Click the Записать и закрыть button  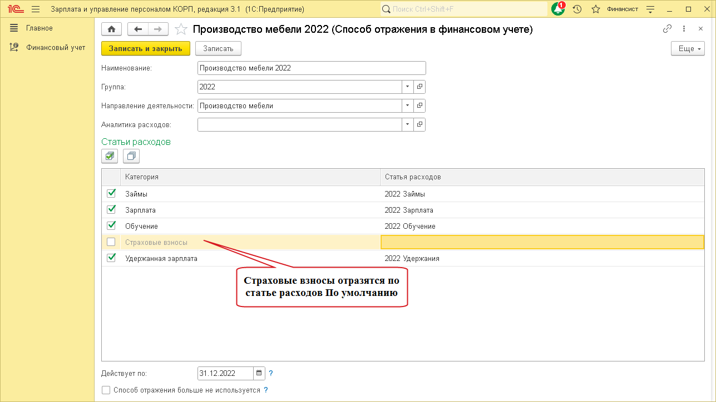click(146, 49)
